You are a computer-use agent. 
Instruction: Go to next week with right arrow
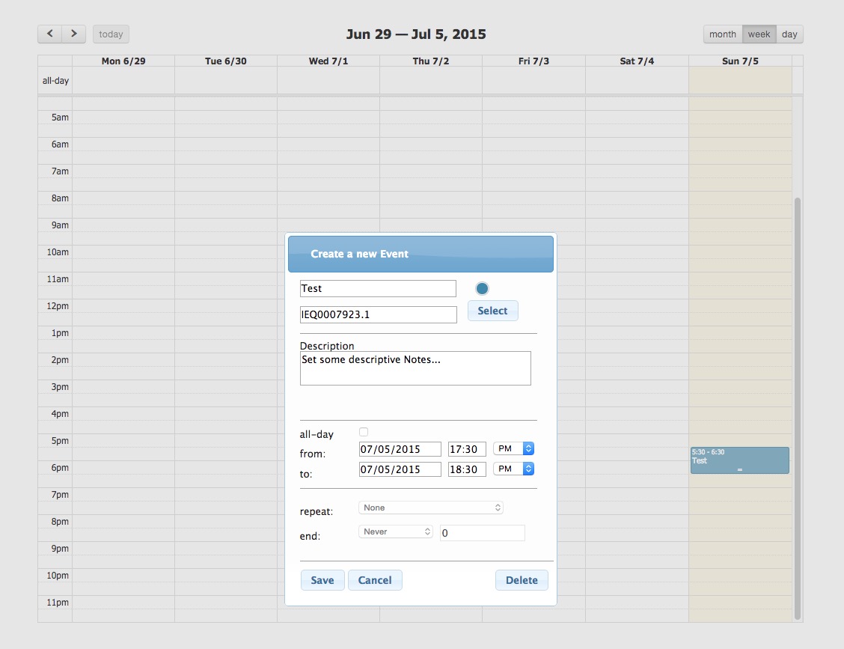[73, 34]
